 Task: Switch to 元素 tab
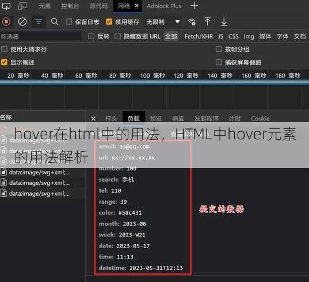click(45, 6)
